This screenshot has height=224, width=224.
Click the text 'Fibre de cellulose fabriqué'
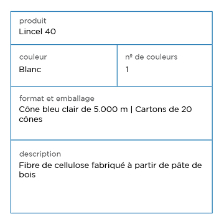click(72, 166)
